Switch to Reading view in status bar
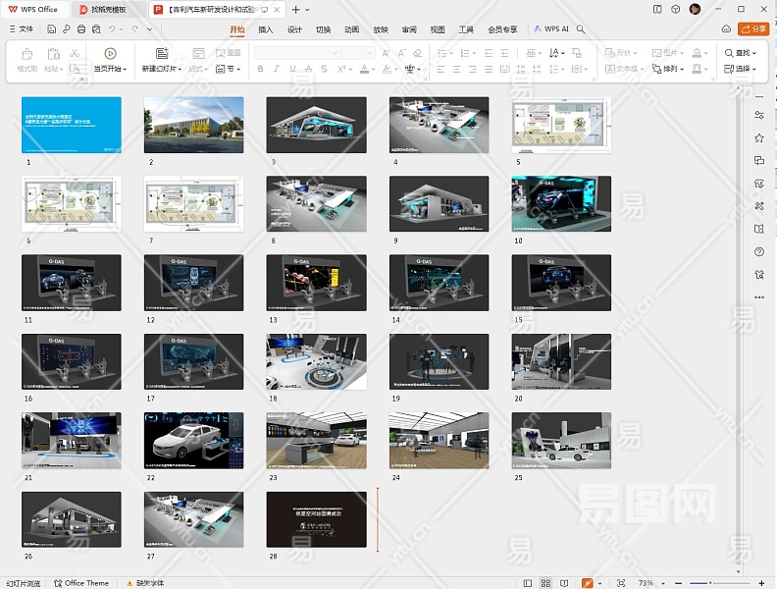The height and width of the screenshot is (589, 777). (x=564, y=583)
